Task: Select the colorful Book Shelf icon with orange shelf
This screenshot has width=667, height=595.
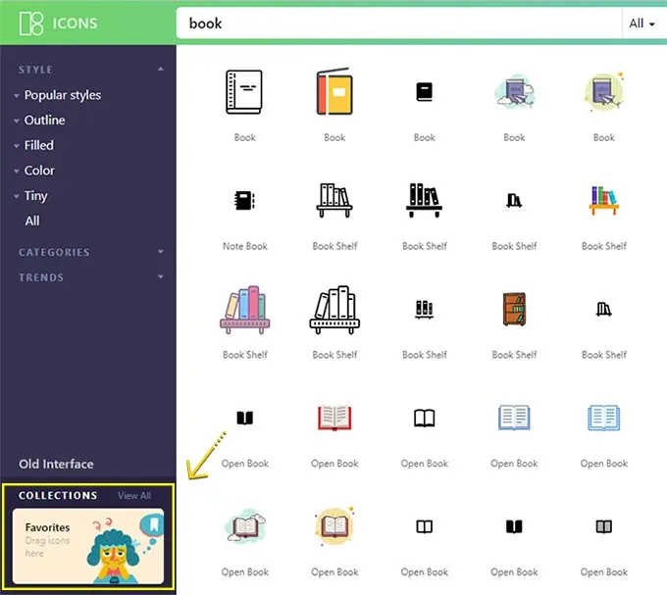Action: coord(604,200)
